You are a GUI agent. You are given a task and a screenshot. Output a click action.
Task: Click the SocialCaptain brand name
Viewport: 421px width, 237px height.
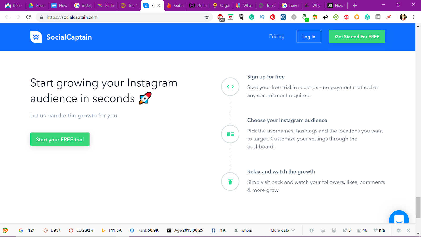(x=69, y=37)
